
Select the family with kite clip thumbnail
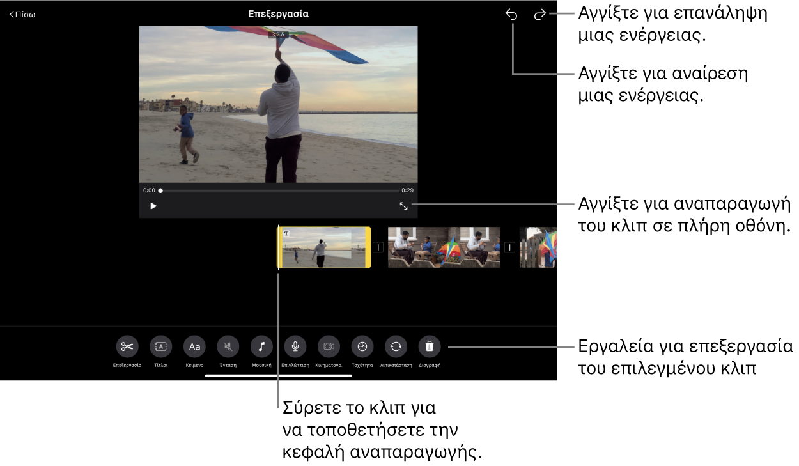tap(444, 247)
